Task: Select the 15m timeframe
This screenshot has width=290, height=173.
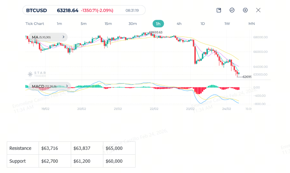Action: click(108, 24)
